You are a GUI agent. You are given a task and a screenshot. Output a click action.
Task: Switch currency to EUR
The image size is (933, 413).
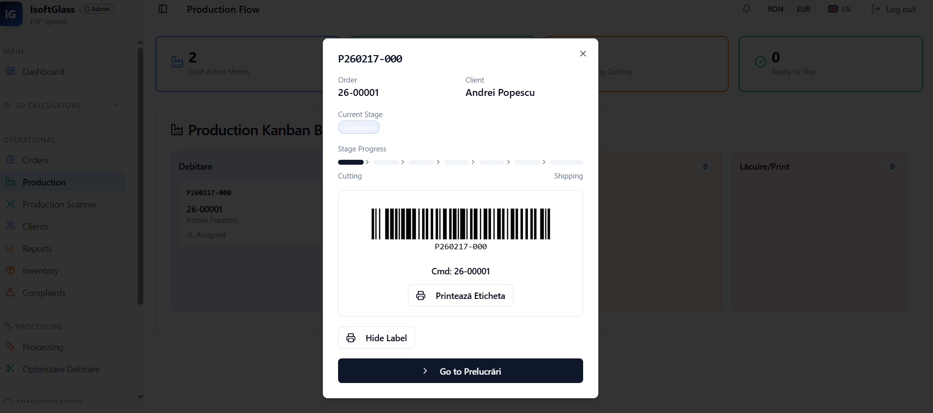click(803, 9)
